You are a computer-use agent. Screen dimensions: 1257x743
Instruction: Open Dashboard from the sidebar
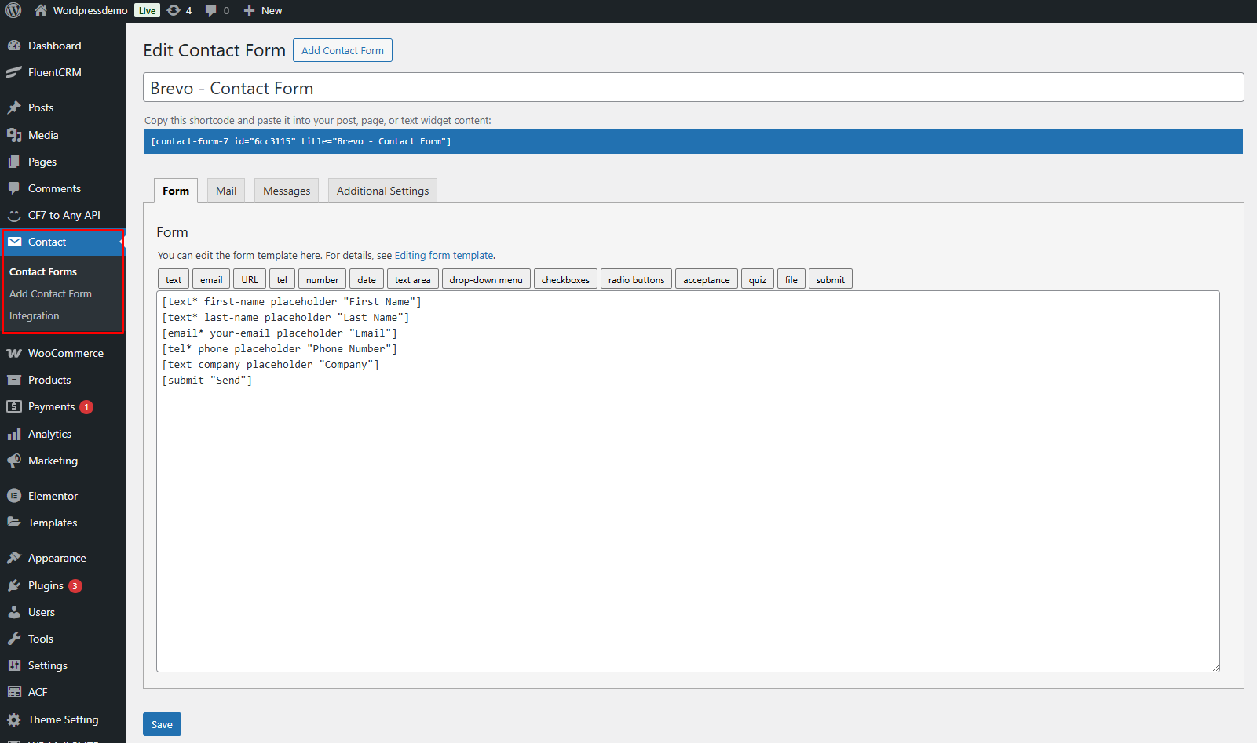click(54, 46)
